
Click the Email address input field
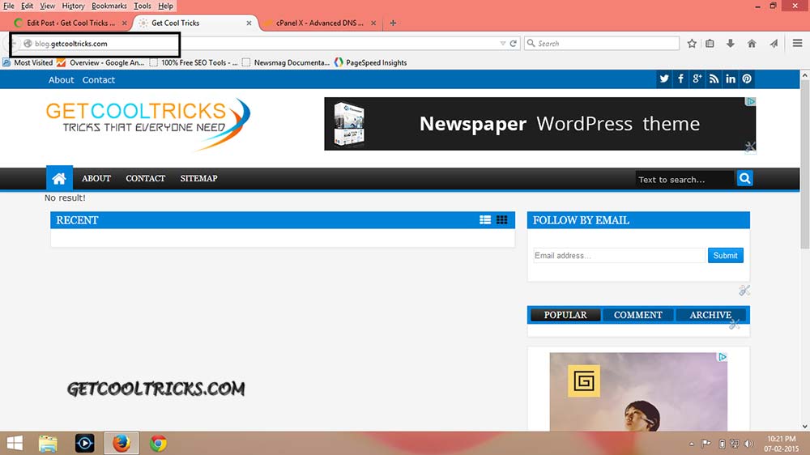pos(619,256)
